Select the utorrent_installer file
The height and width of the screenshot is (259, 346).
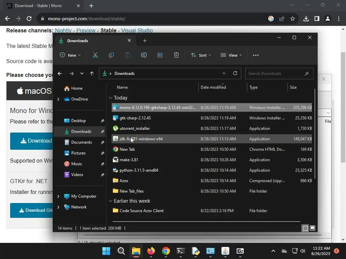[212, 128]
